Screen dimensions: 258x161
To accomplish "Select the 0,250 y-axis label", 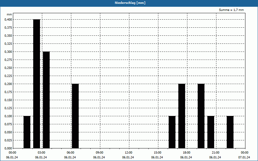I will click(8, 68).
